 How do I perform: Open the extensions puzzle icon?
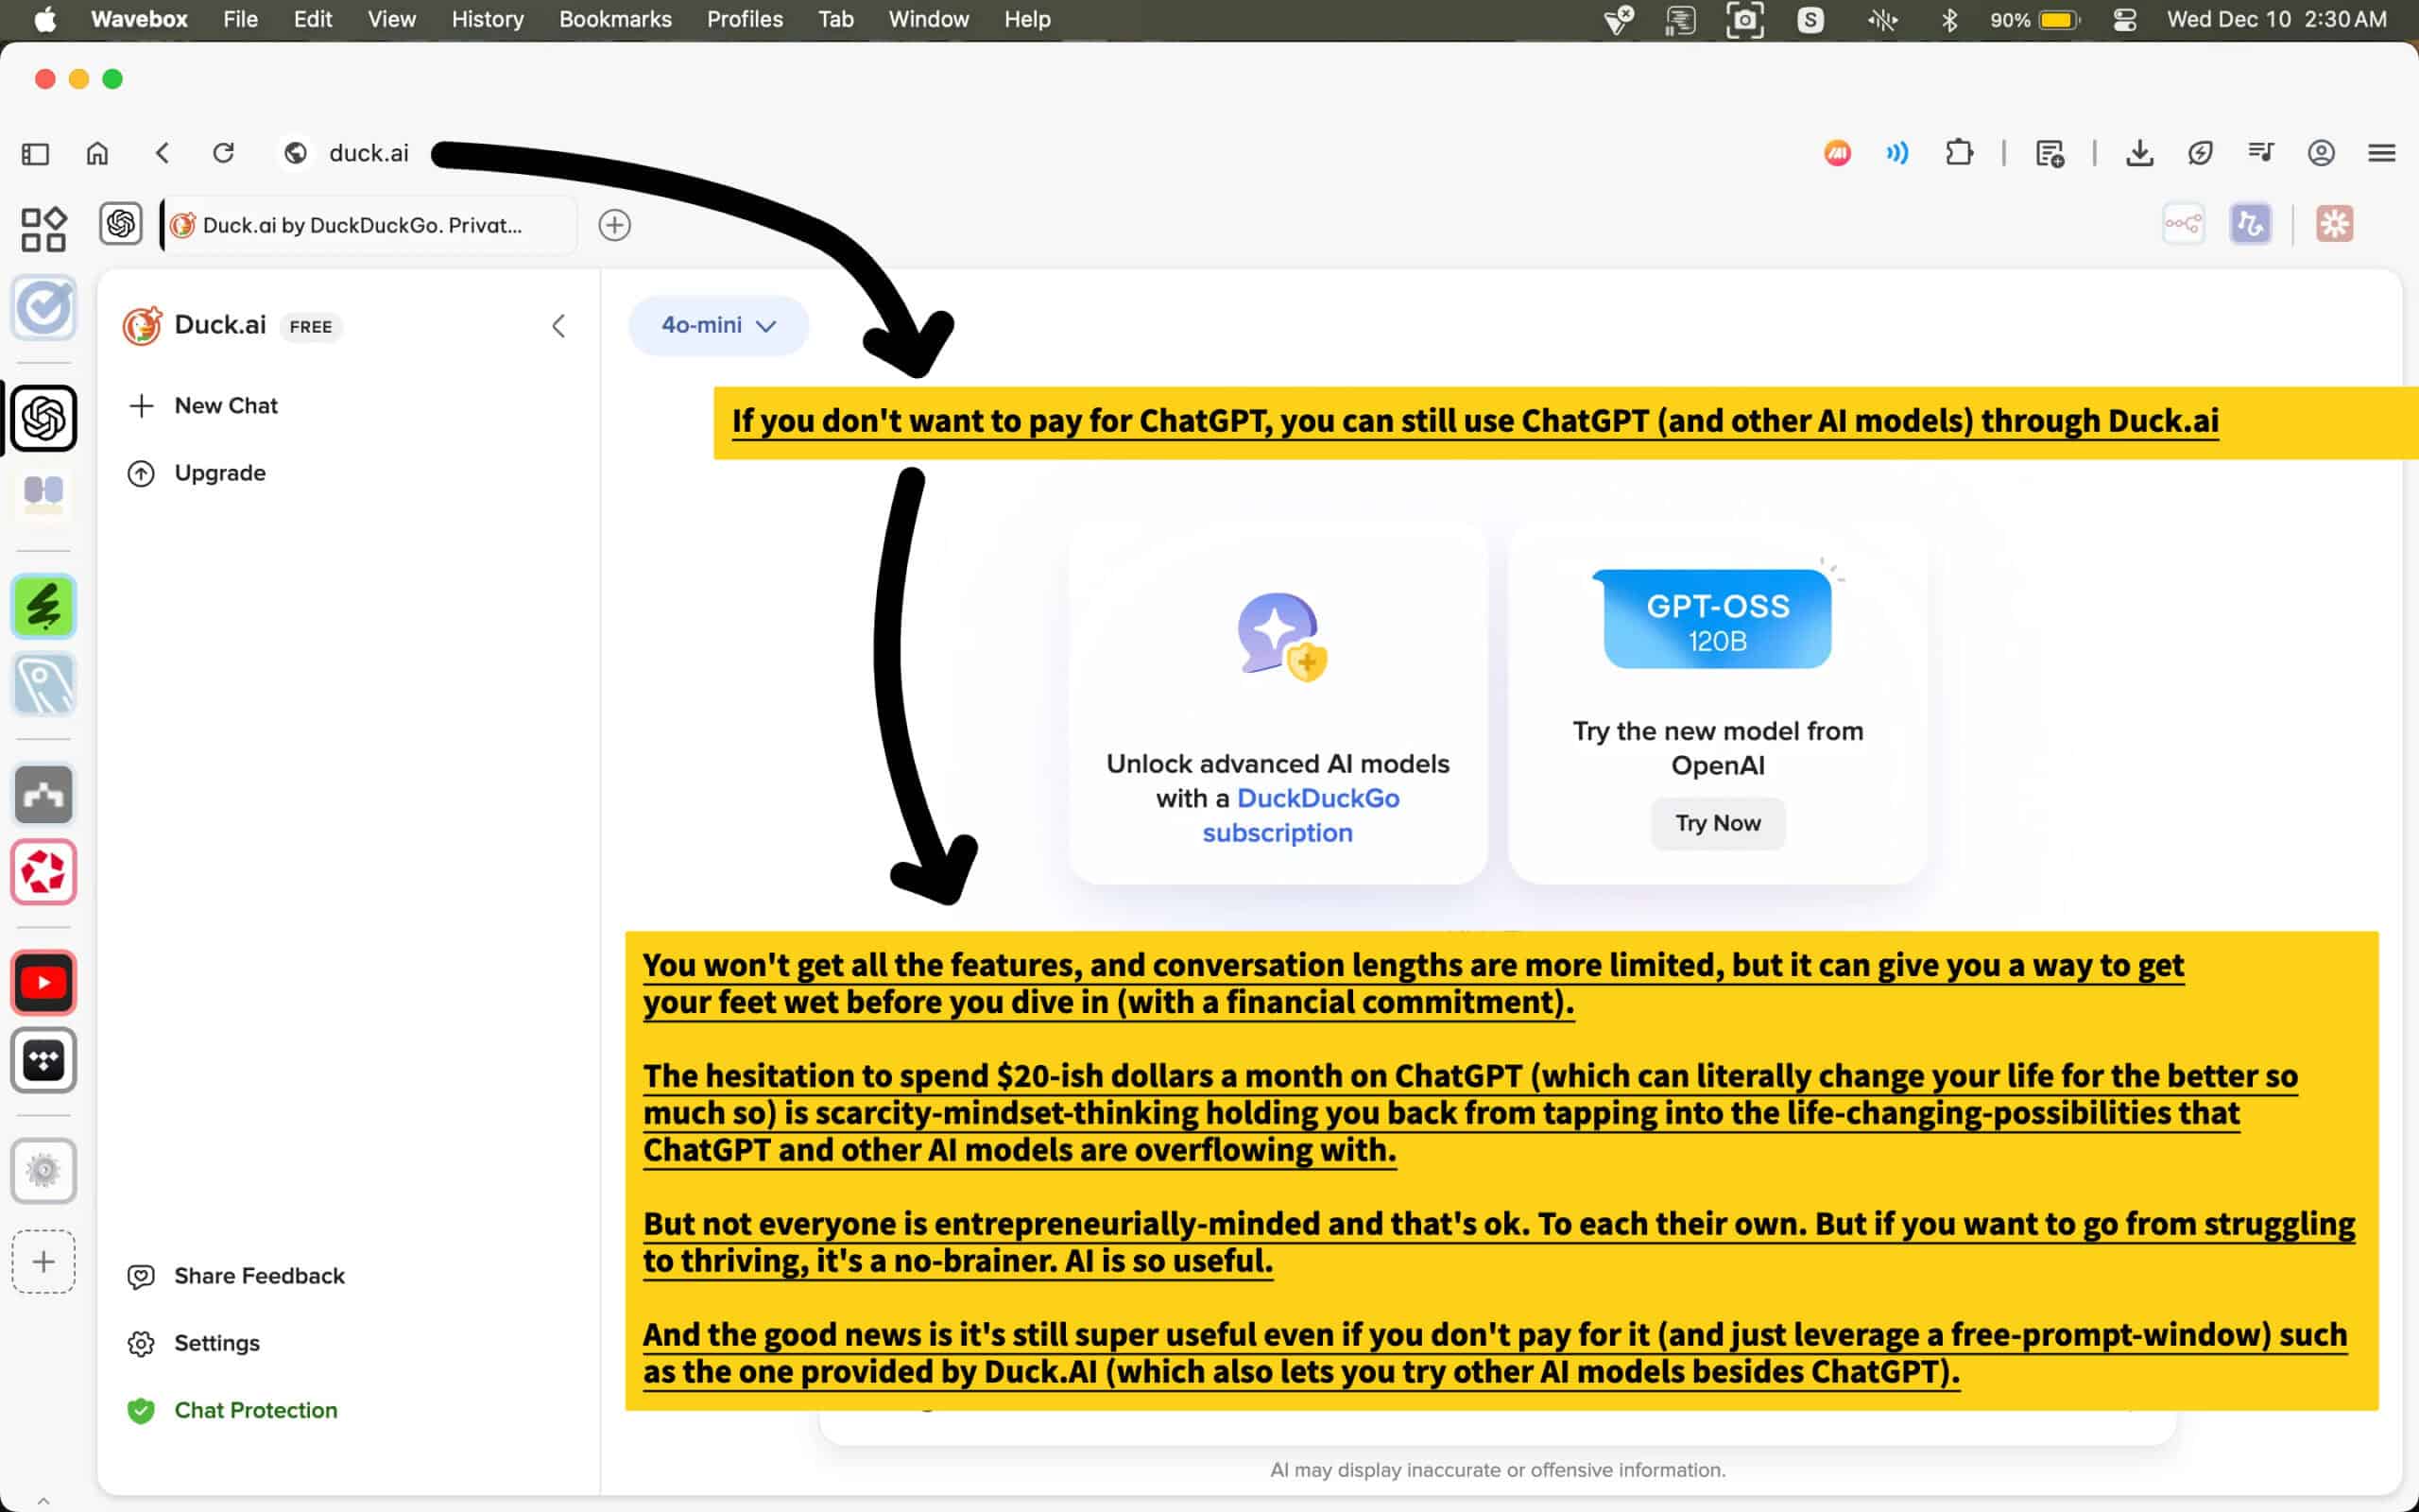1958,153
